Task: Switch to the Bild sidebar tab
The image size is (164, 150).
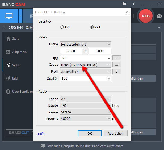Action: click(15, 78)
